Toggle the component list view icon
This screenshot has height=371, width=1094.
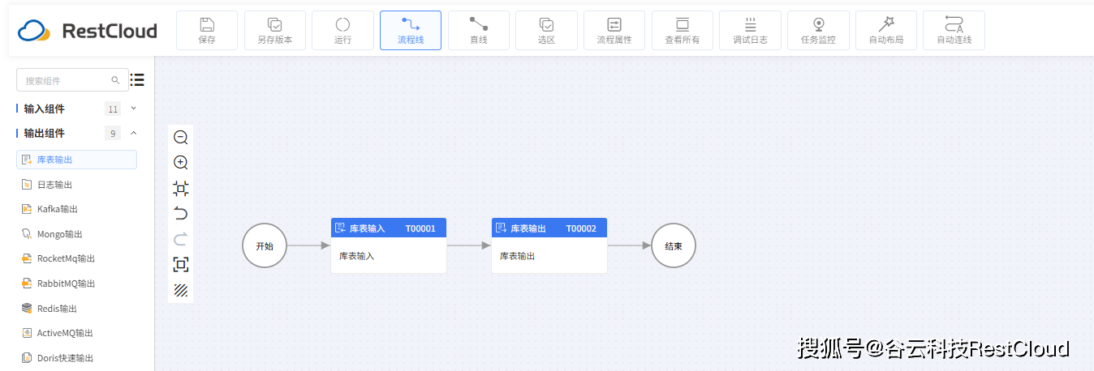(137, 79)
